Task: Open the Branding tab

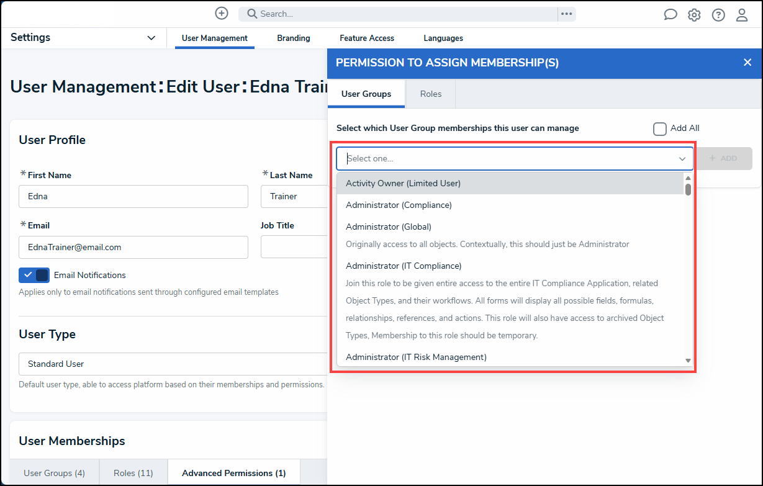Action: pos(294,38)
